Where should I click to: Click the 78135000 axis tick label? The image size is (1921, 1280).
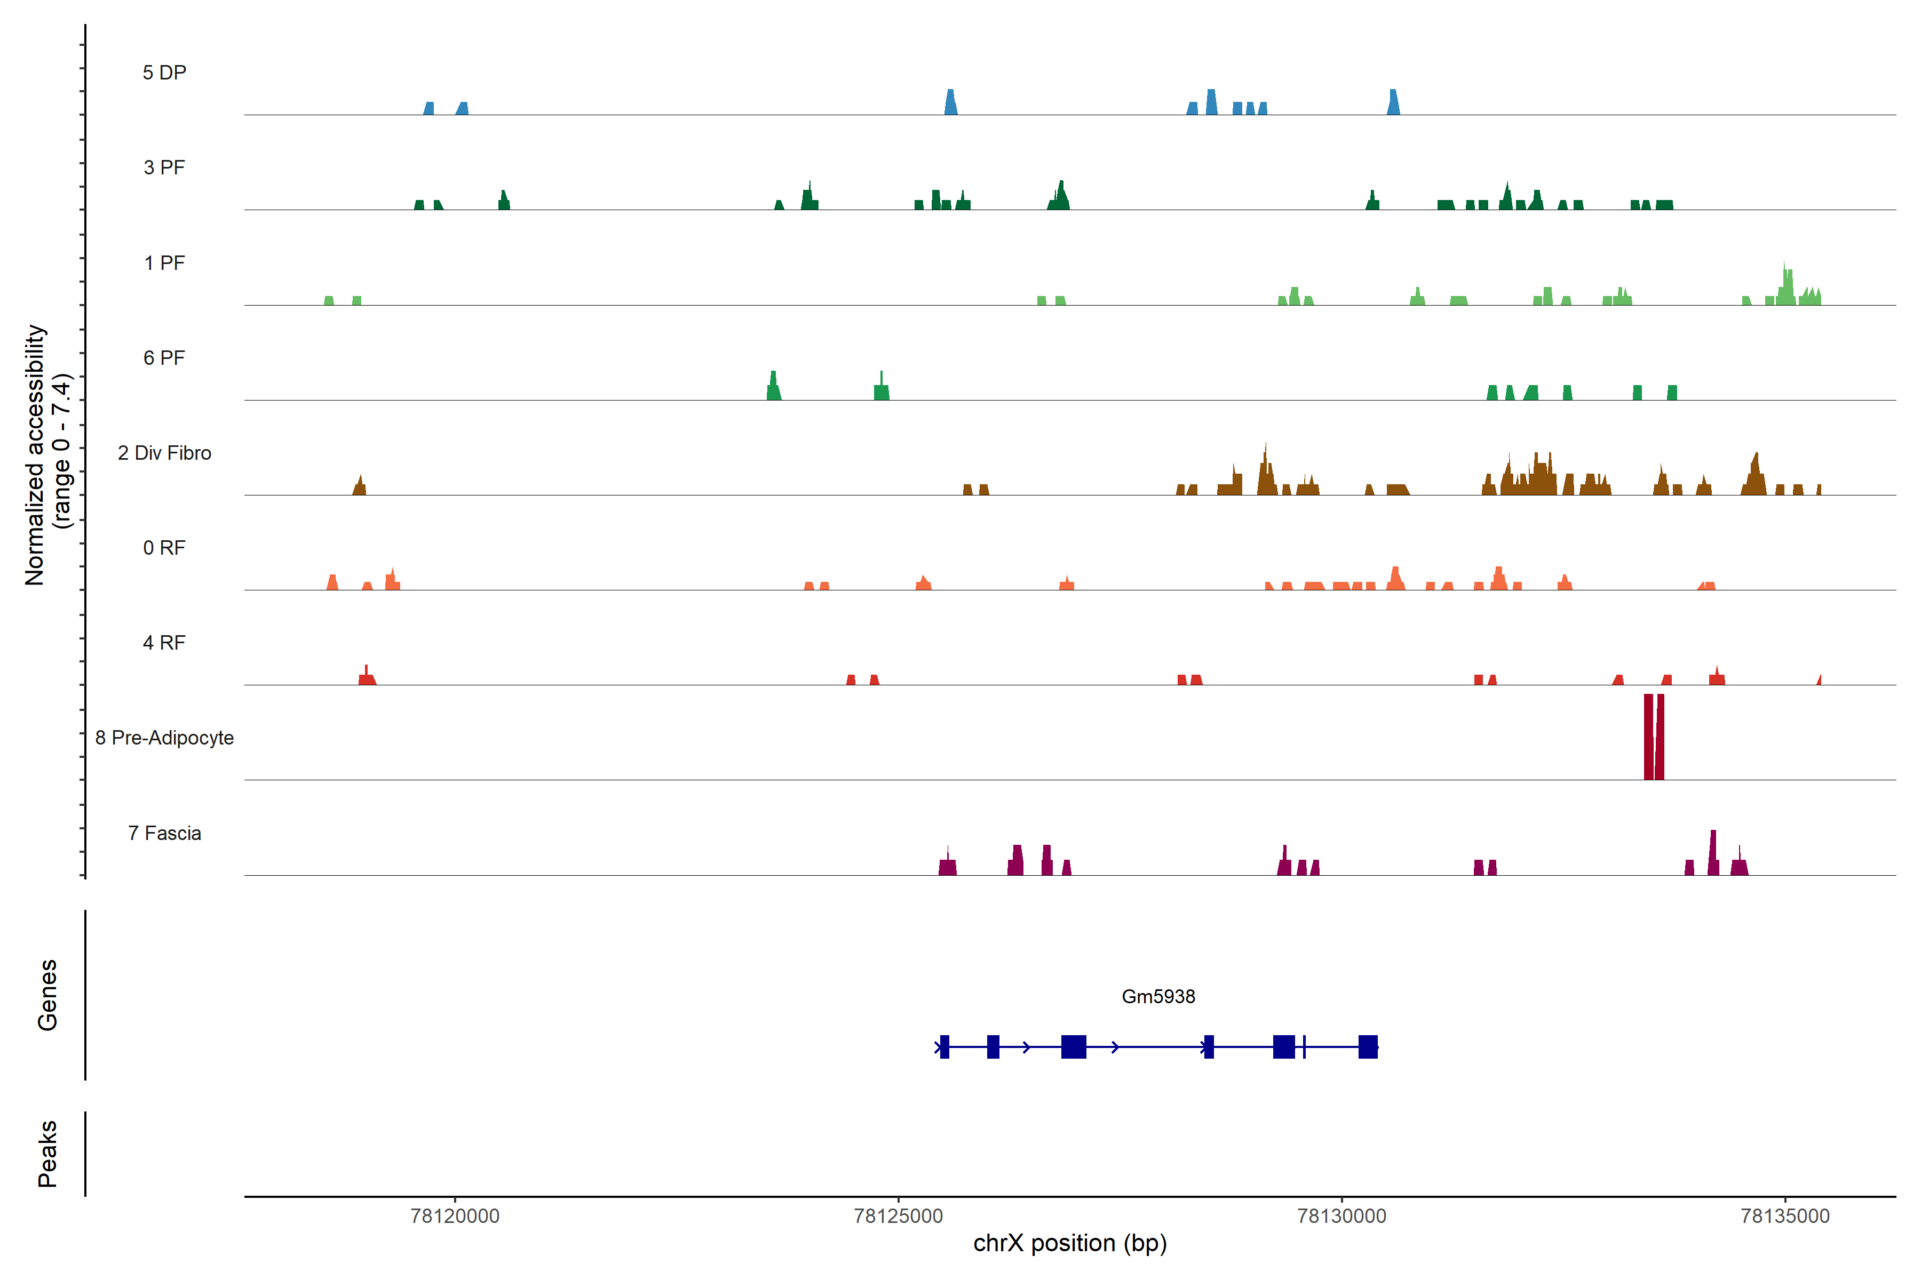point(1785,1215)
